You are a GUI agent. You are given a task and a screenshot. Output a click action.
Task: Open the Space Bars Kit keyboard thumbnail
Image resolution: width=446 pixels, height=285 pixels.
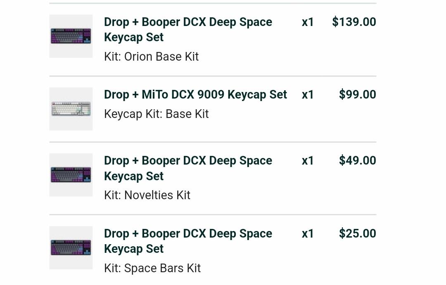click(71, 247)
